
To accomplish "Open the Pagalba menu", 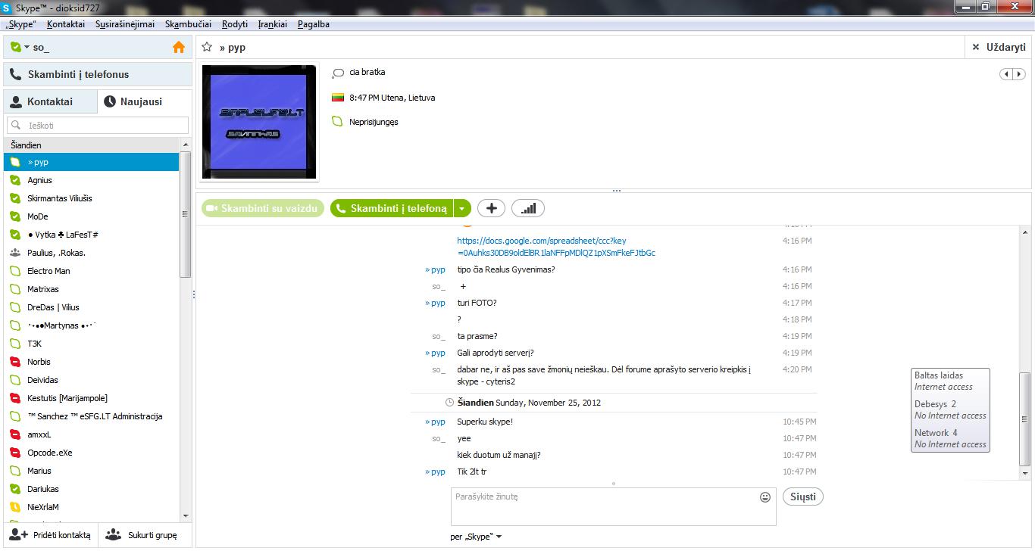I will [x=314, y=24].
